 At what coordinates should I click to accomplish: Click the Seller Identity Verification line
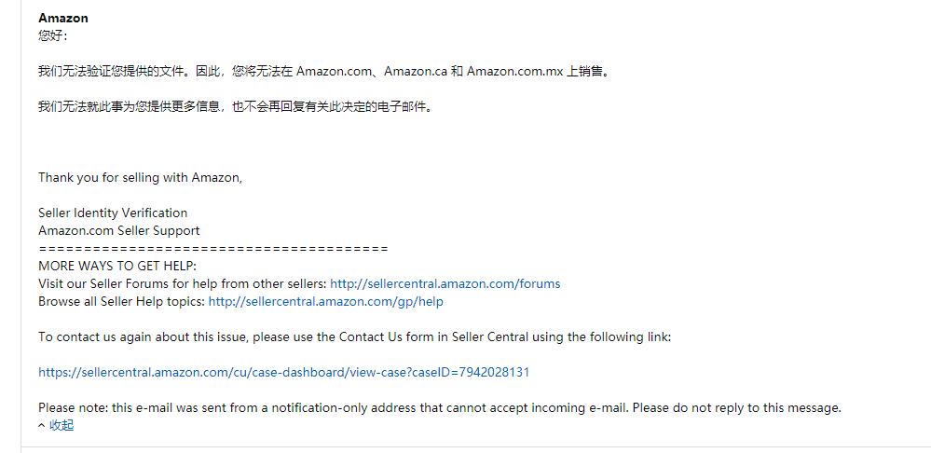[113, 213]
